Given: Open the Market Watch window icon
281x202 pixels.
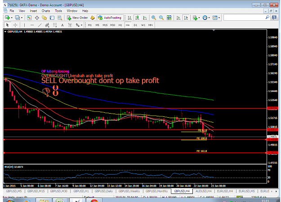Looking at the screenshot, I should (x=29, y=18).
